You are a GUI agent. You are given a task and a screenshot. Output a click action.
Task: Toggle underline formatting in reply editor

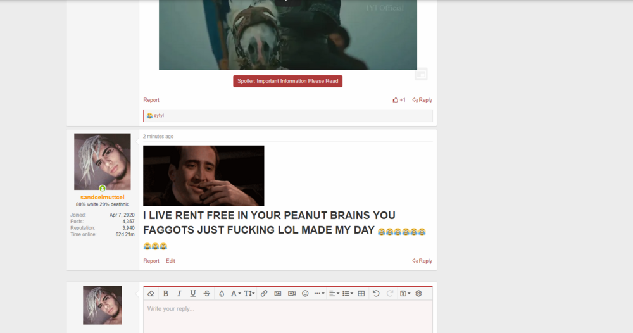193,294
